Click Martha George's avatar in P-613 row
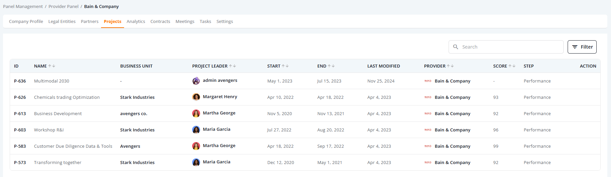 point(196,113)
